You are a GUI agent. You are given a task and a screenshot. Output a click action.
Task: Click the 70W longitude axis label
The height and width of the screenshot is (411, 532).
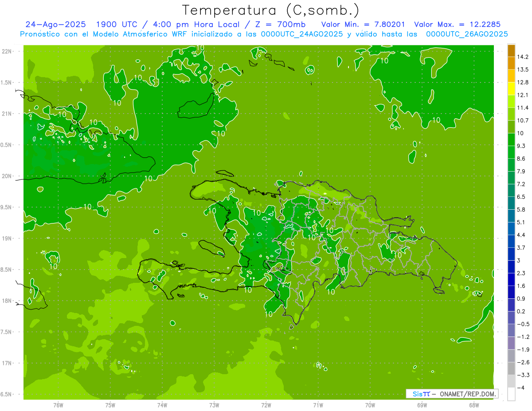click(370, 405)
